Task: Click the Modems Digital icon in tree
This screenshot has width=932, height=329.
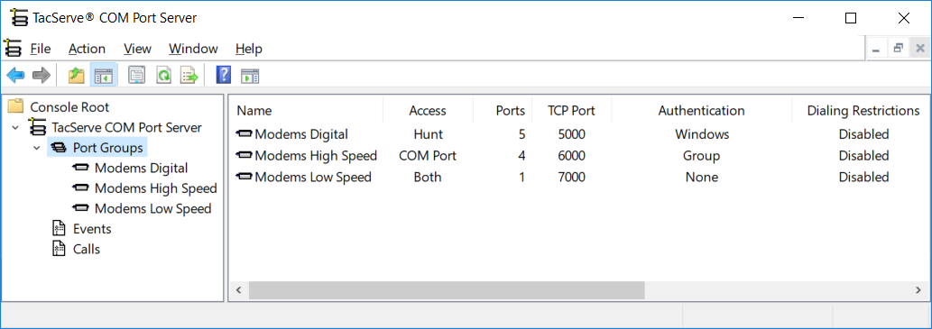Action: [x=81, y=168]
